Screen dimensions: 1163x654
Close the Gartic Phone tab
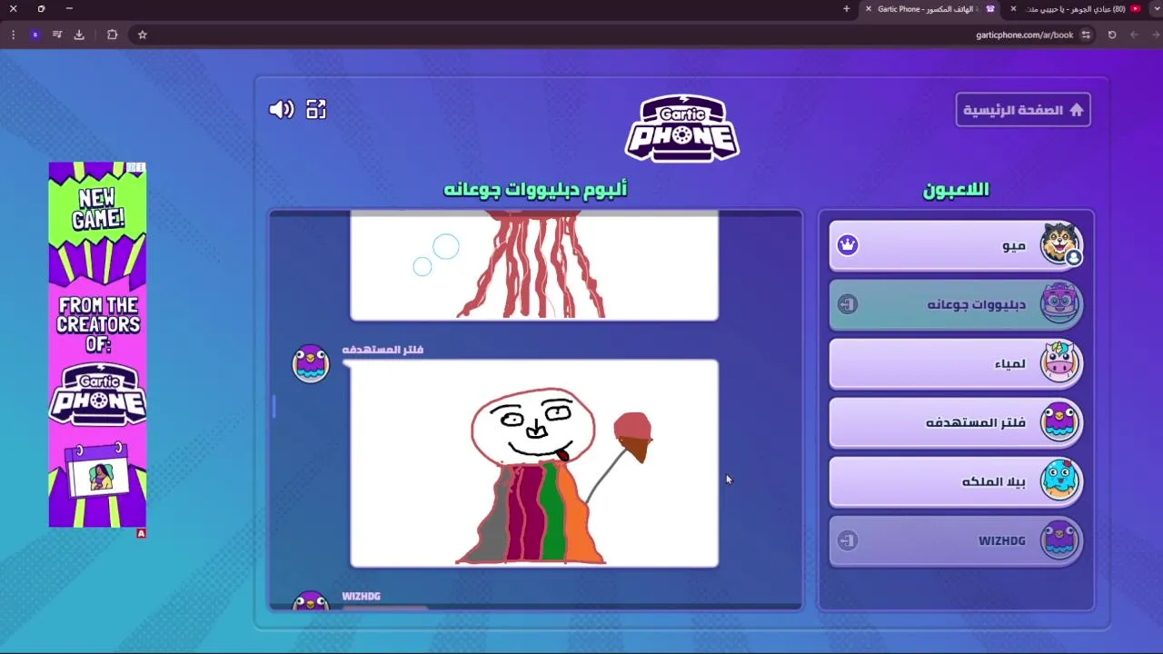(868, 9)
